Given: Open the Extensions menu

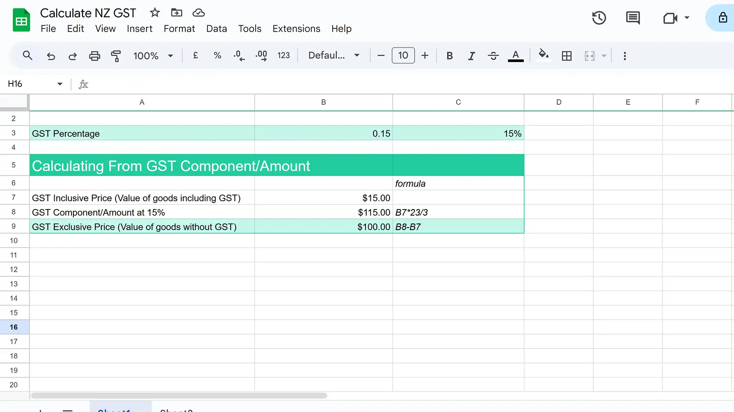Looking at the screenshot, I should click(x=296, y=29).
